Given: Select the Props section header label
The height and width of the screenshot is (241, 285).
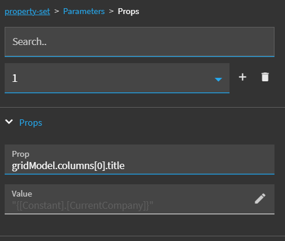Looking at the screenshot, I should pos(31,123).
